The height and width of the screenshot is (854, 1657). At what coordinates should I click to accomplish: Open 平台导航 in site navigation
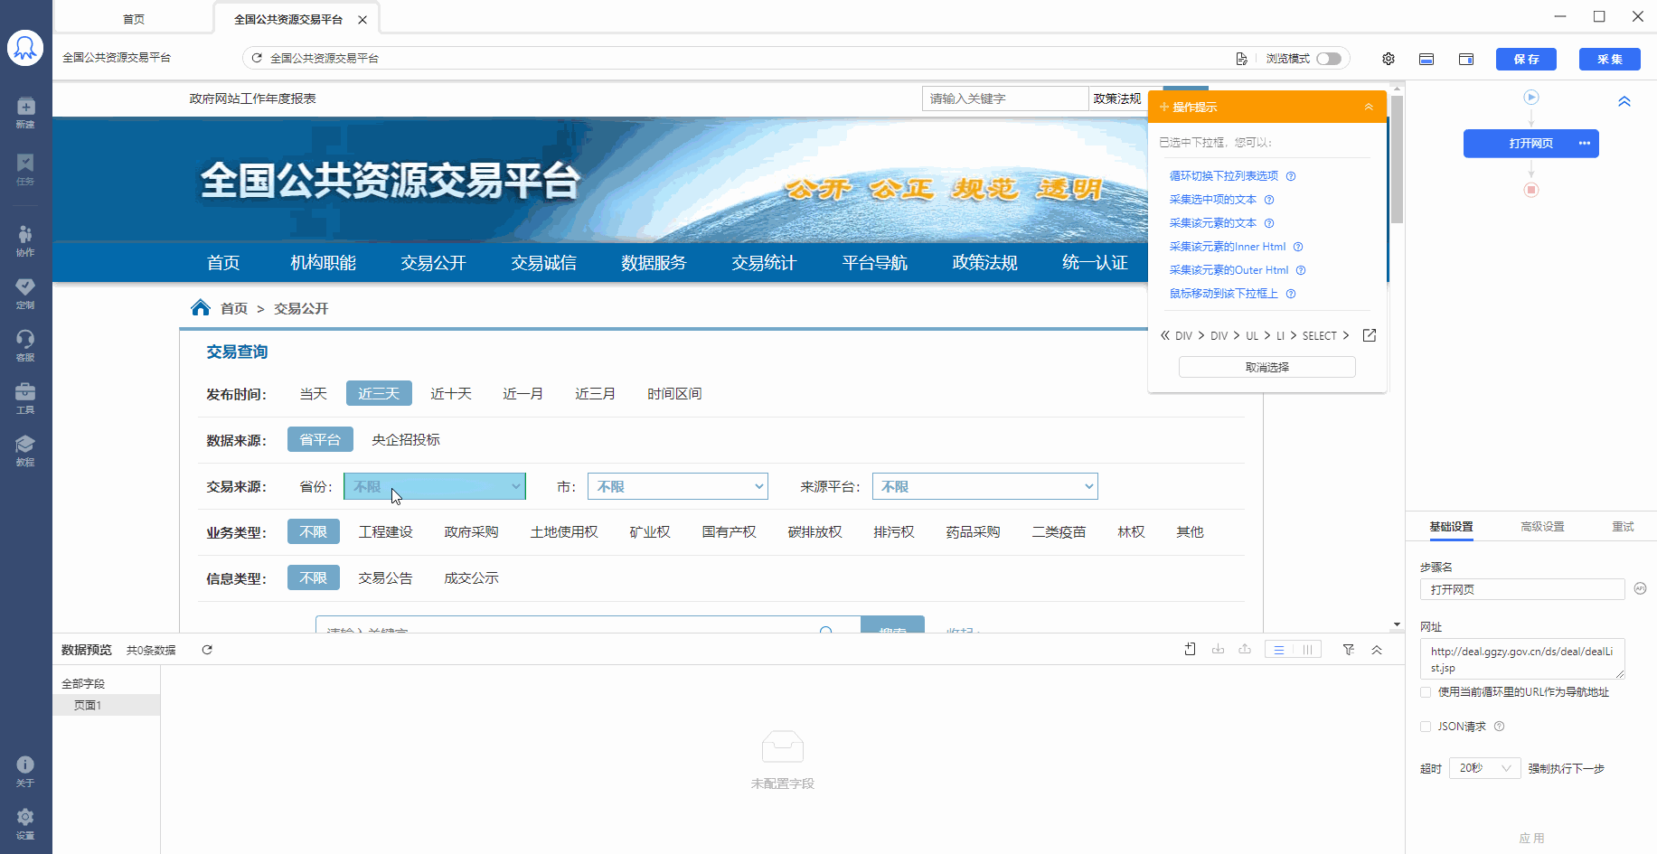[874, 263]
